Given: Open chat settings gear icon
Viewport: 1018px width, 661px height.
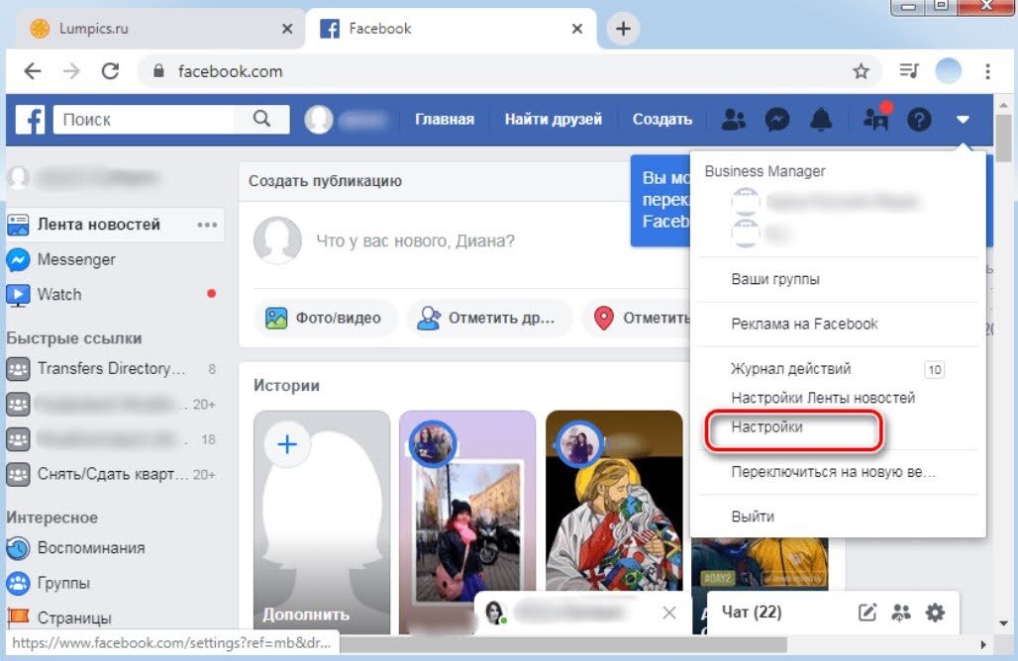Looking at the screenshot, I should click(935, 613).
